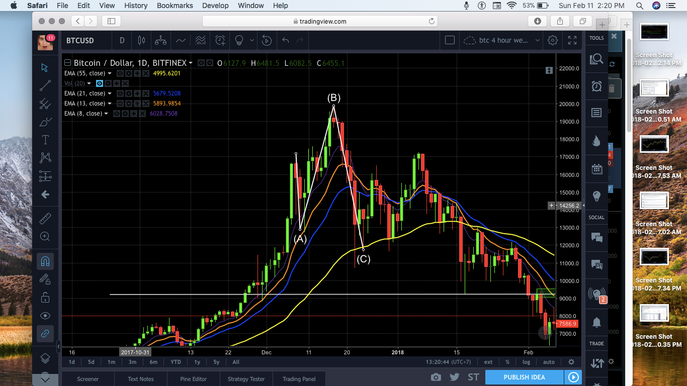Open the watchlist magnifier icon in right sidebar
Screen dimensions: 687x386
pyautogui.click(x=596, y=59)
